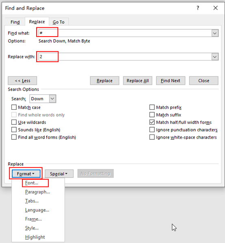Close the Find and Replace dialog
Image resolution: width=225 pixels, height=243 pixels.
tap(215, 8)
